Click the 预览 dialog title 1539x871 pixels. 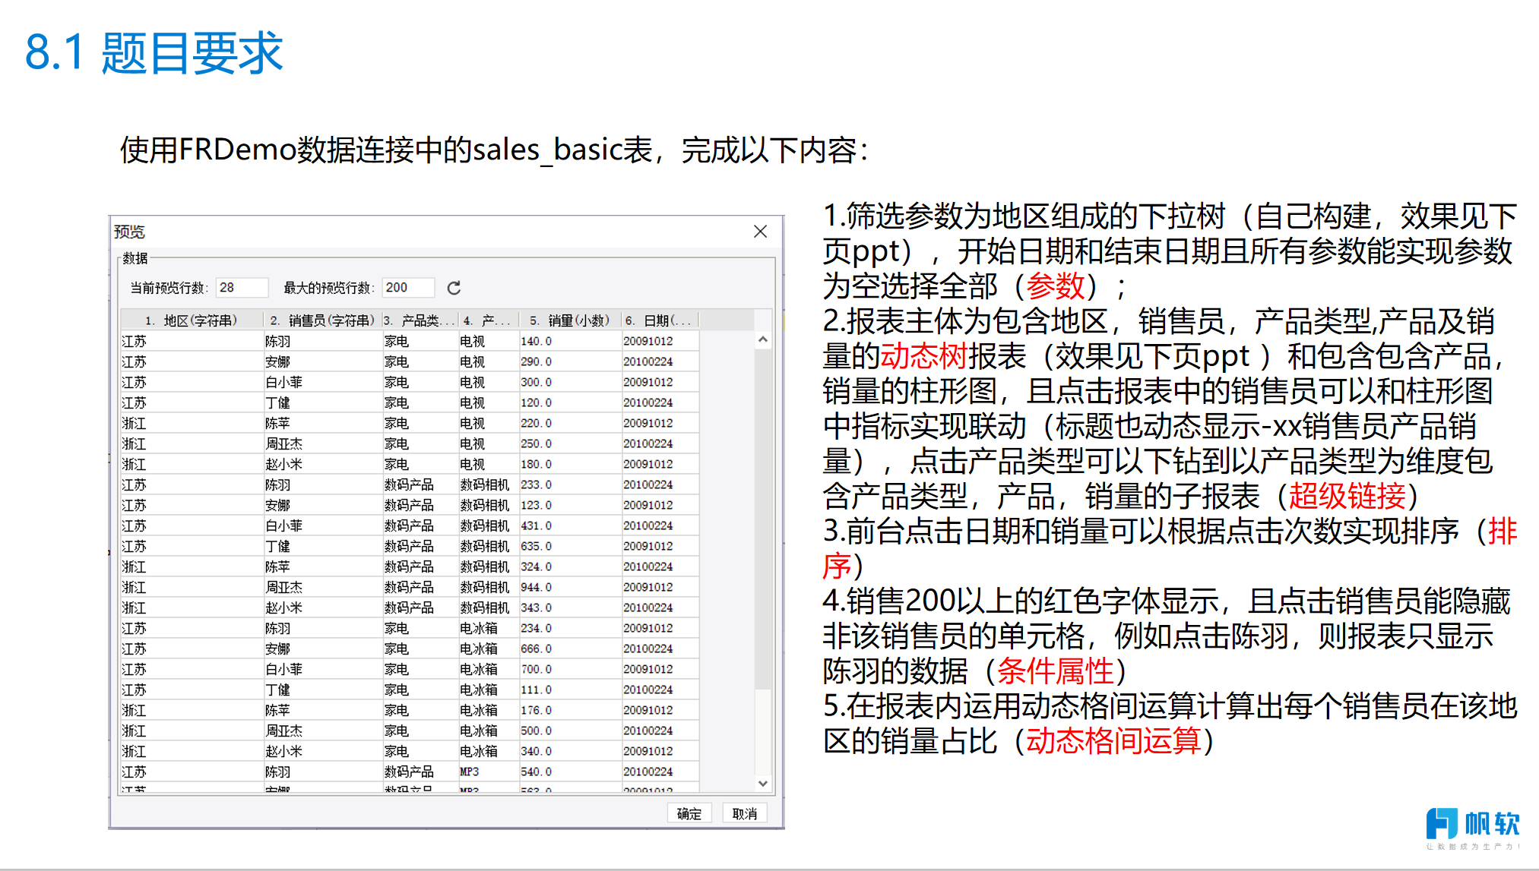(x=129, y=232)
